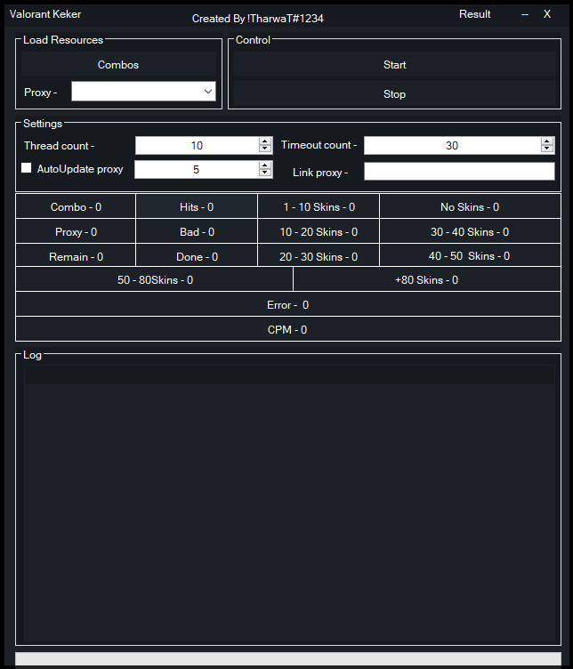
Task: Select the 30 - 40 Skins counter
Action: (x=470, y=231)
